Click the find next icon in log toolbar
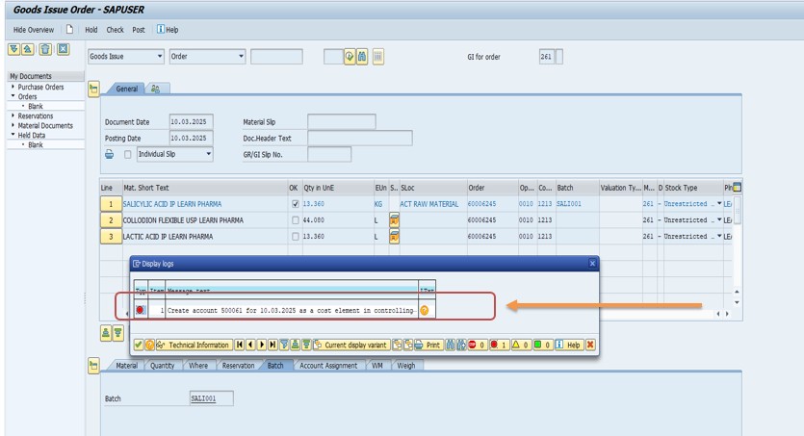 click(x=460, y=345)
